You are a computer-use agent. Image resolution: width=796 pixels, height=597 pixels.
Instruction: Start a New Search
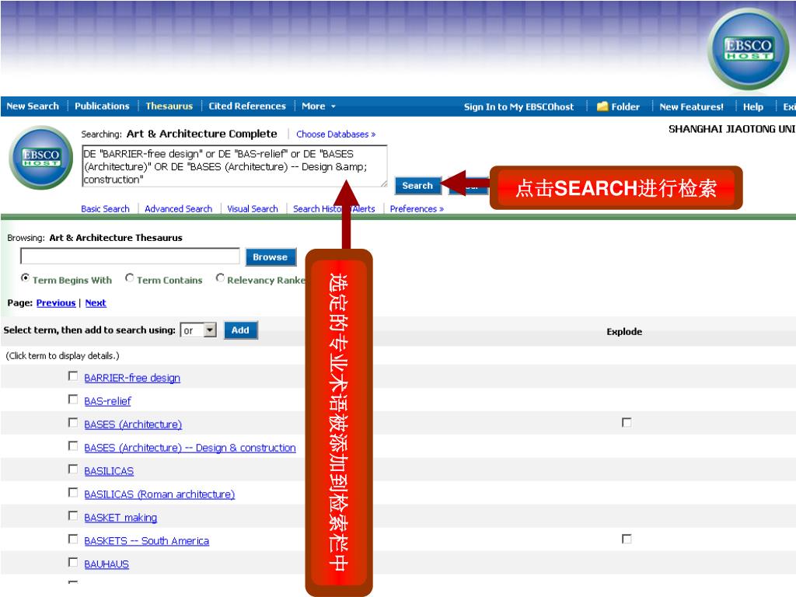(x=33, y=106)
